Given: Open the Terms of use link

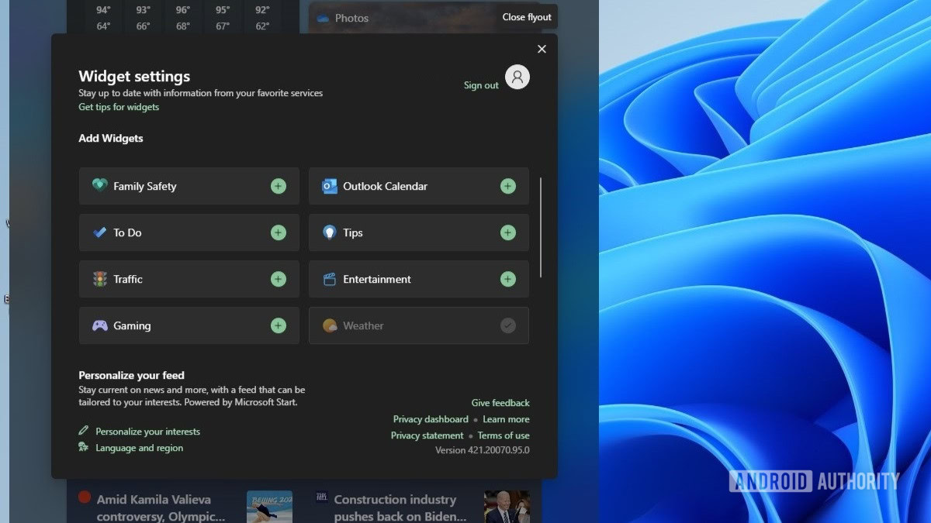Looking at the screenshot, I should click(x=504, y=435).
